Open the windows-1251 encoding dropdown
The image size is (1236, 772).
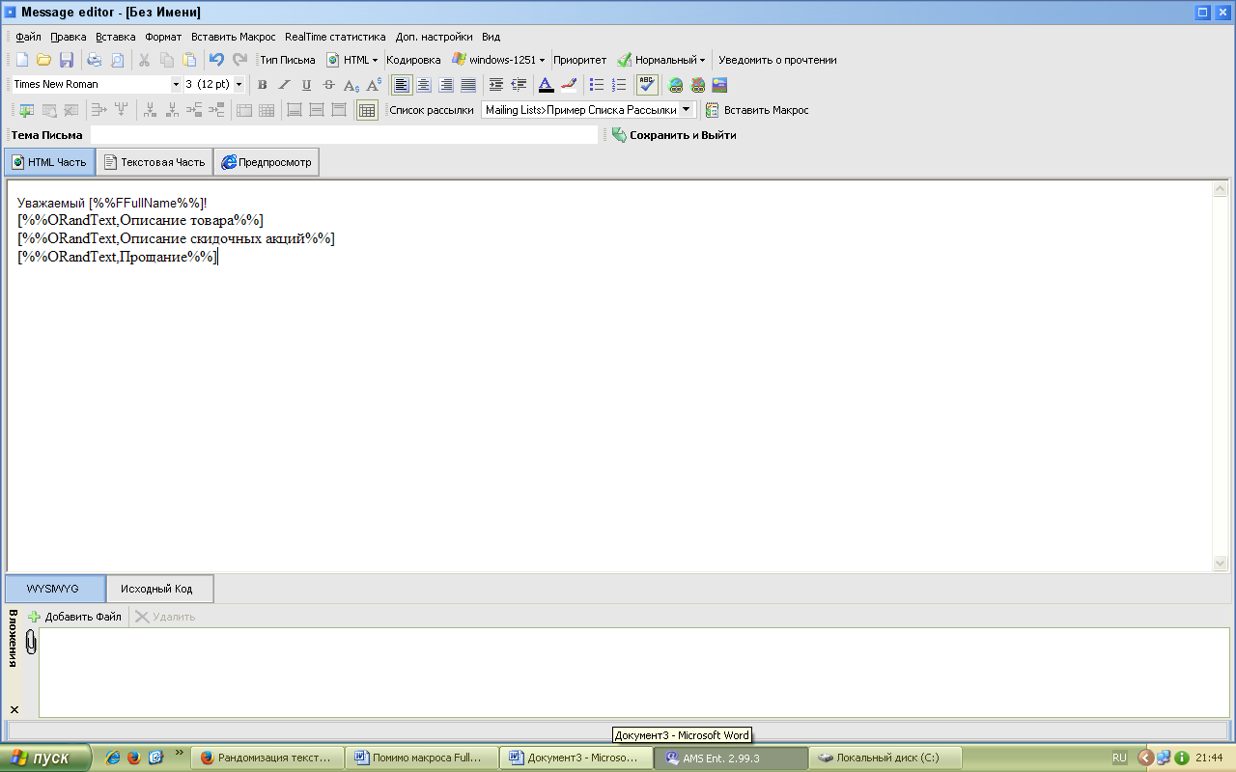pos(498,60)
